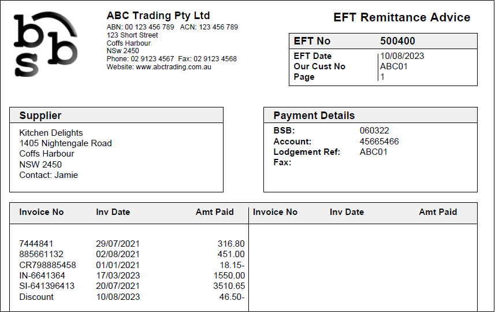
Task: Select invoice number 7444841
Action: click(36, 244)
